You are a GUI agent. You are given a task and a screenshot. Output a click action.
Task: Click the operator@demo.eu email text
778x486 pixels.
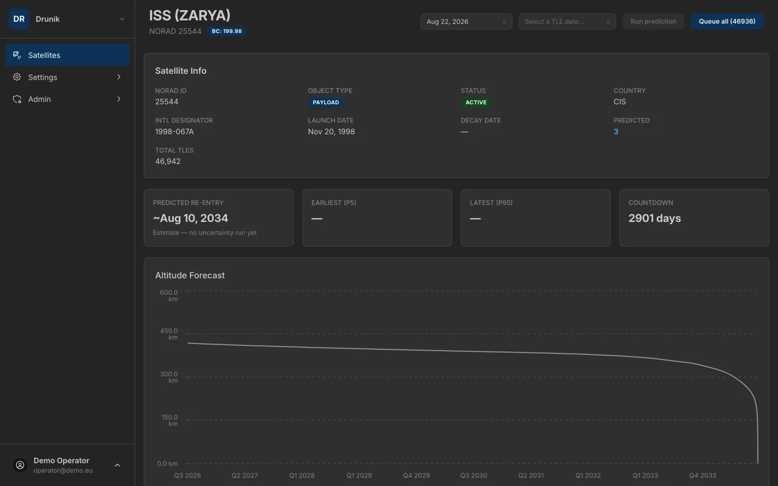click(x=63, y=470)
